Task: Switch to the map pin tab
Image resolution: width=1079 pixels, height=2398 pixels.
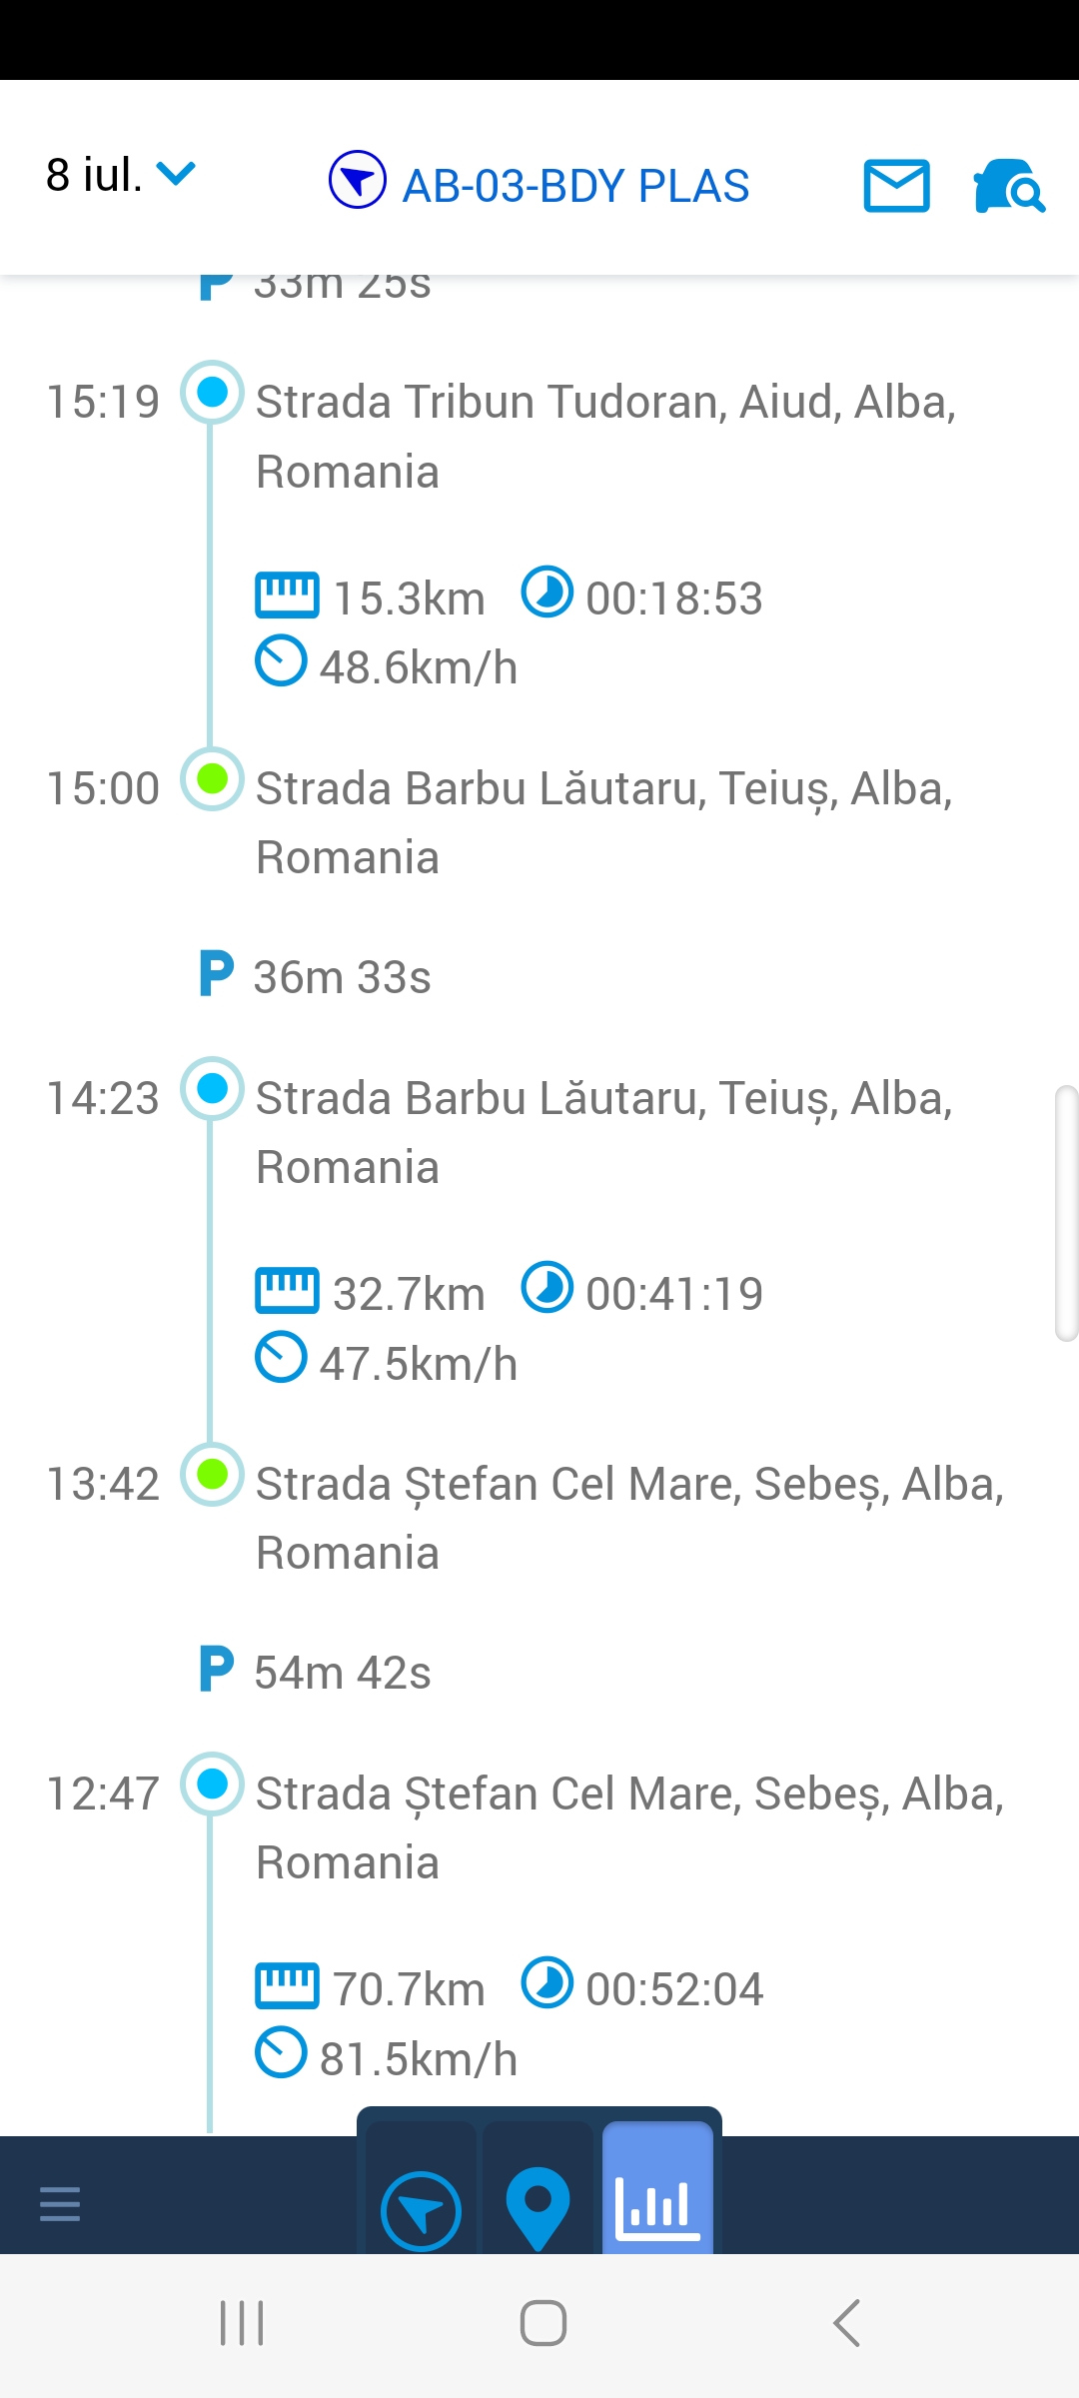Action: click(x=538, y=2207)
